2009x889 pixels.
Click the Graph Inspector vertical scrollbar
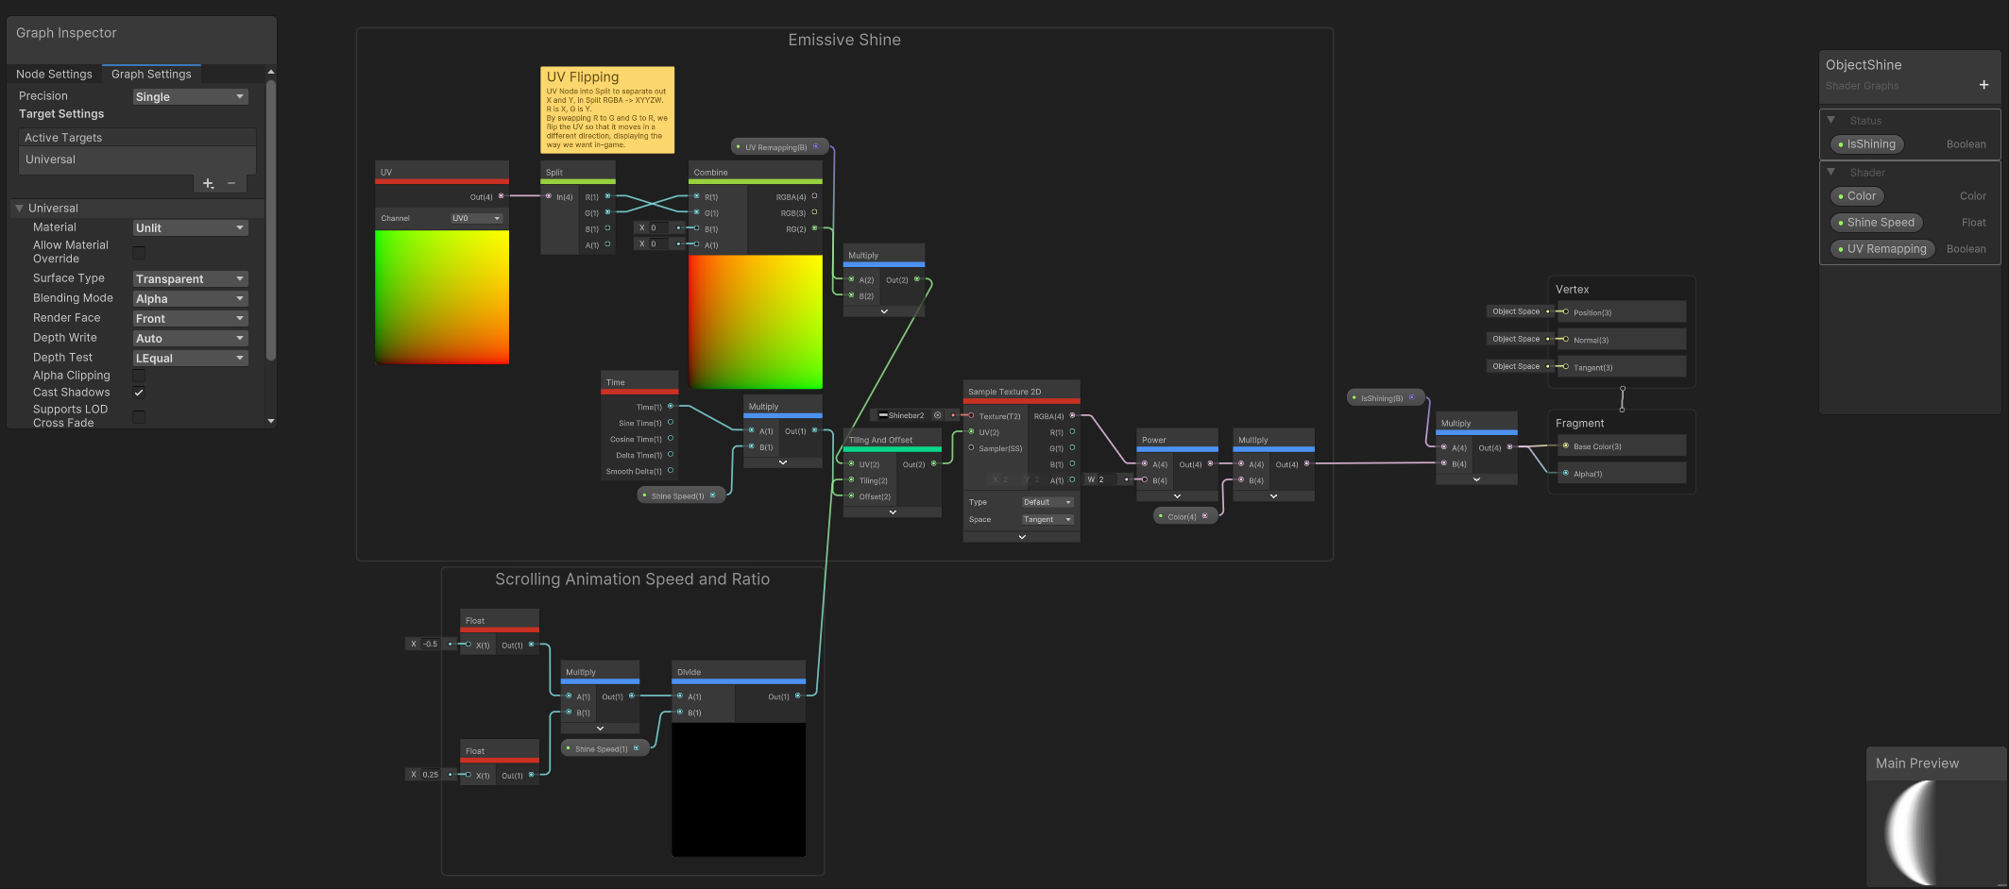point(271,217)
